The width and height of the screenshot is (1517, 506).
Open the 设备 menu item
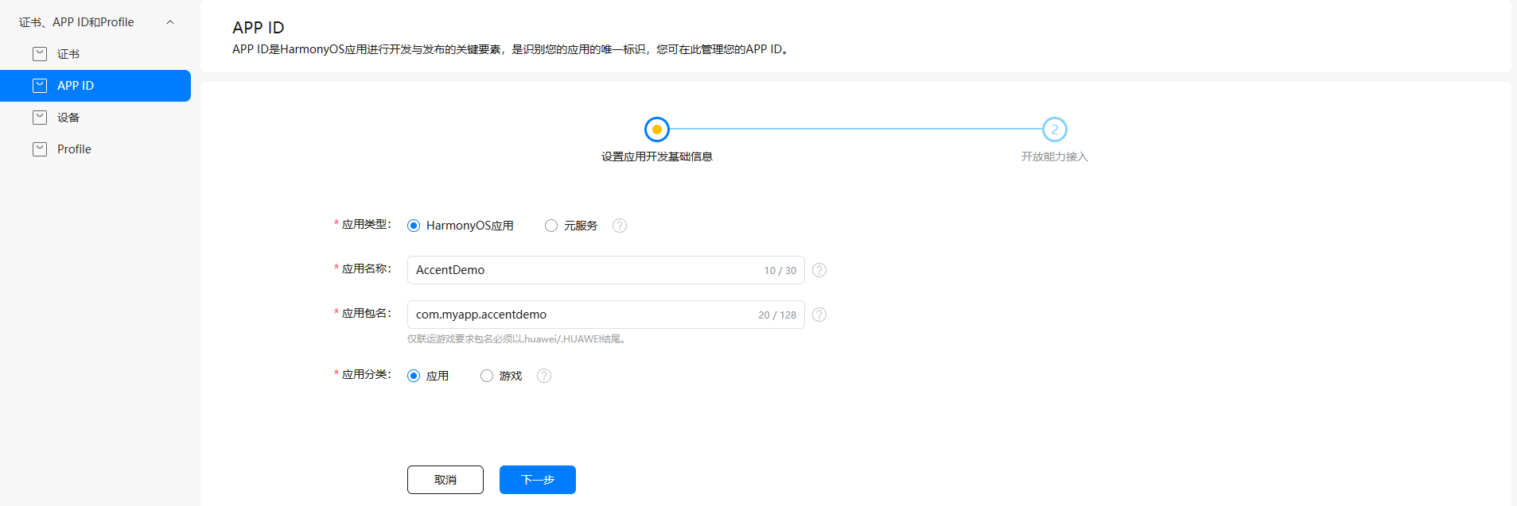click(95, 118)
